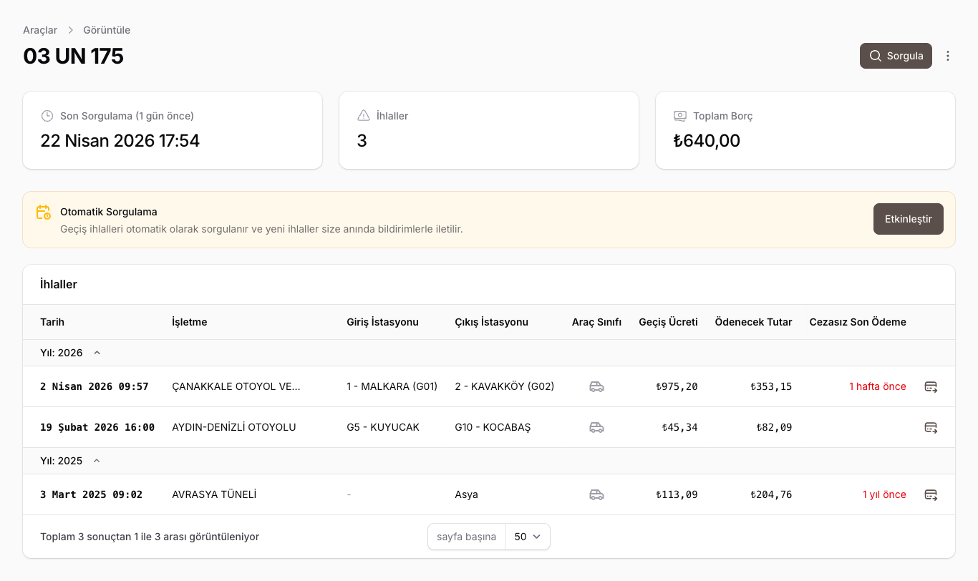Go to Araçlar breadcrumb link
This screenshot has width=978, height=581.
click(40, 30)
